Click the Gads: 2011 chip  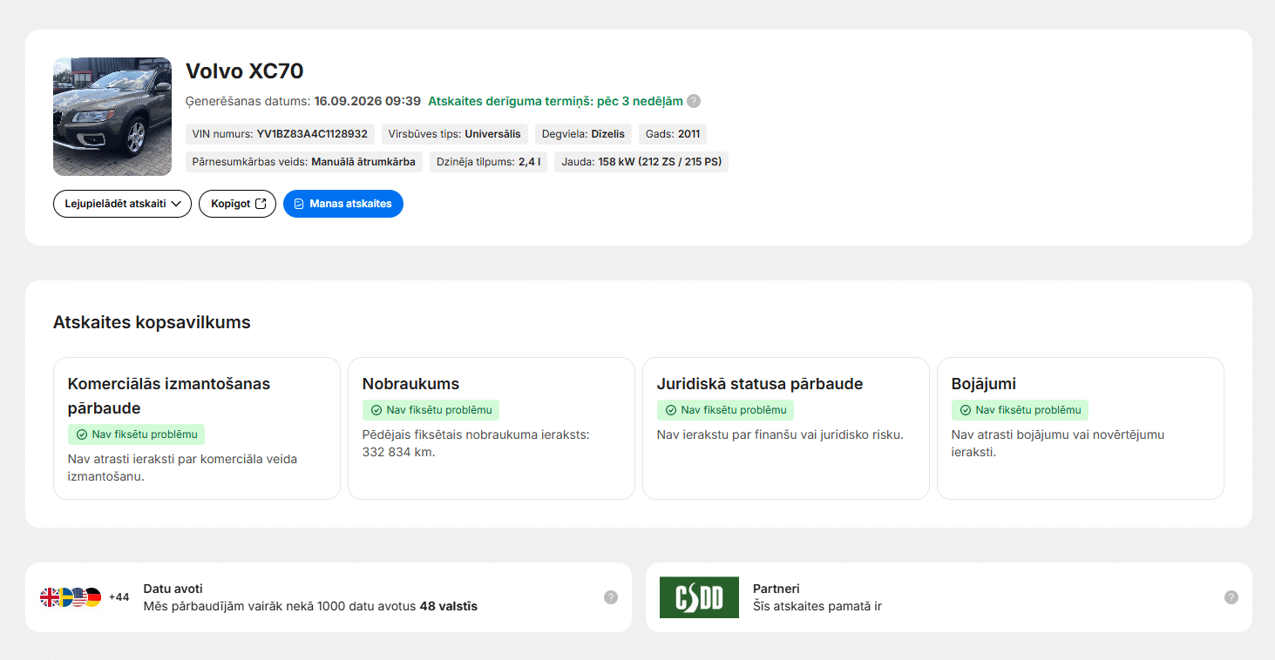pyautogui.click(x=673, y=134)
